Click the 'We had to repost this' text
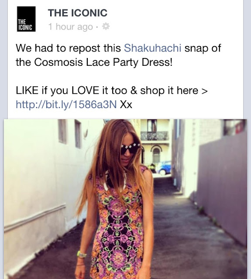The width and height of the screenshot is (251, 279). pyautogui.click(x=69, y=48)
